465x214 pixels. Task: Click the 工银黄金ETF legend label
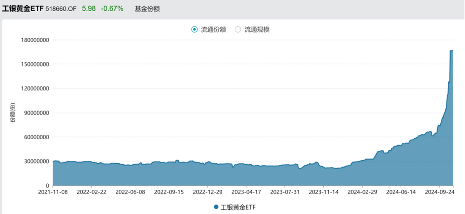point(238,207)
